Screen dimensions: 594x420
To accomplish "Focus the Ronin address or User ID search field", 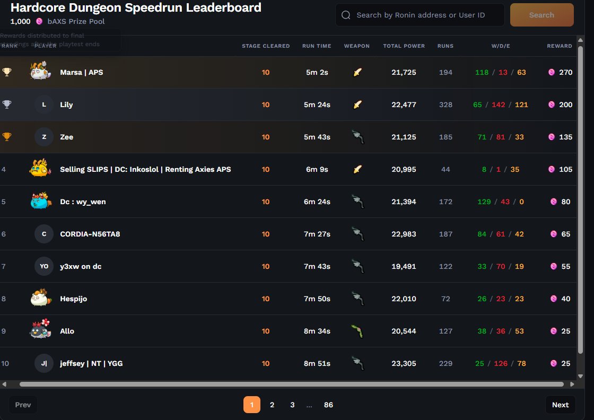I will point(420,15).
